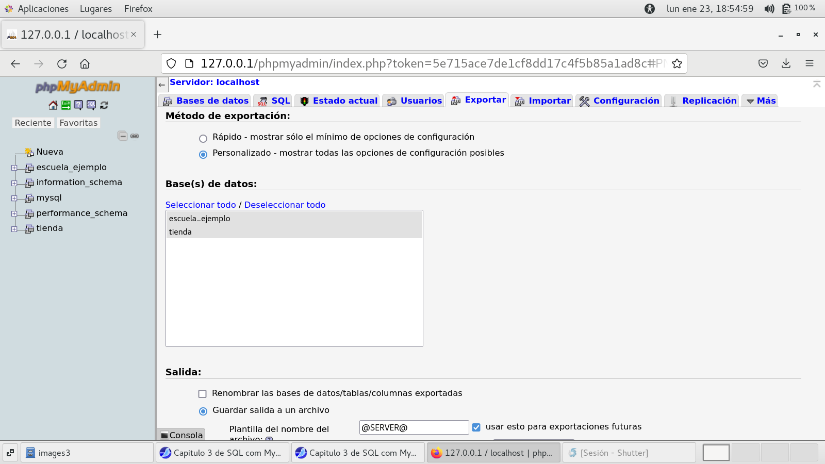
Task: Open the Más dropdown menu
Action: click(761, 101)
